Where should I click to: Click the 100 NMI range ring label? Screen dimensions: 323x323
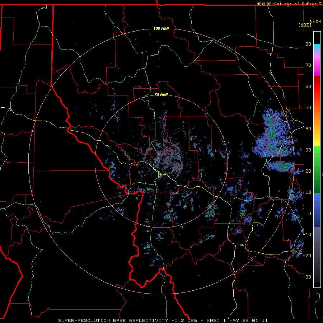161,28
